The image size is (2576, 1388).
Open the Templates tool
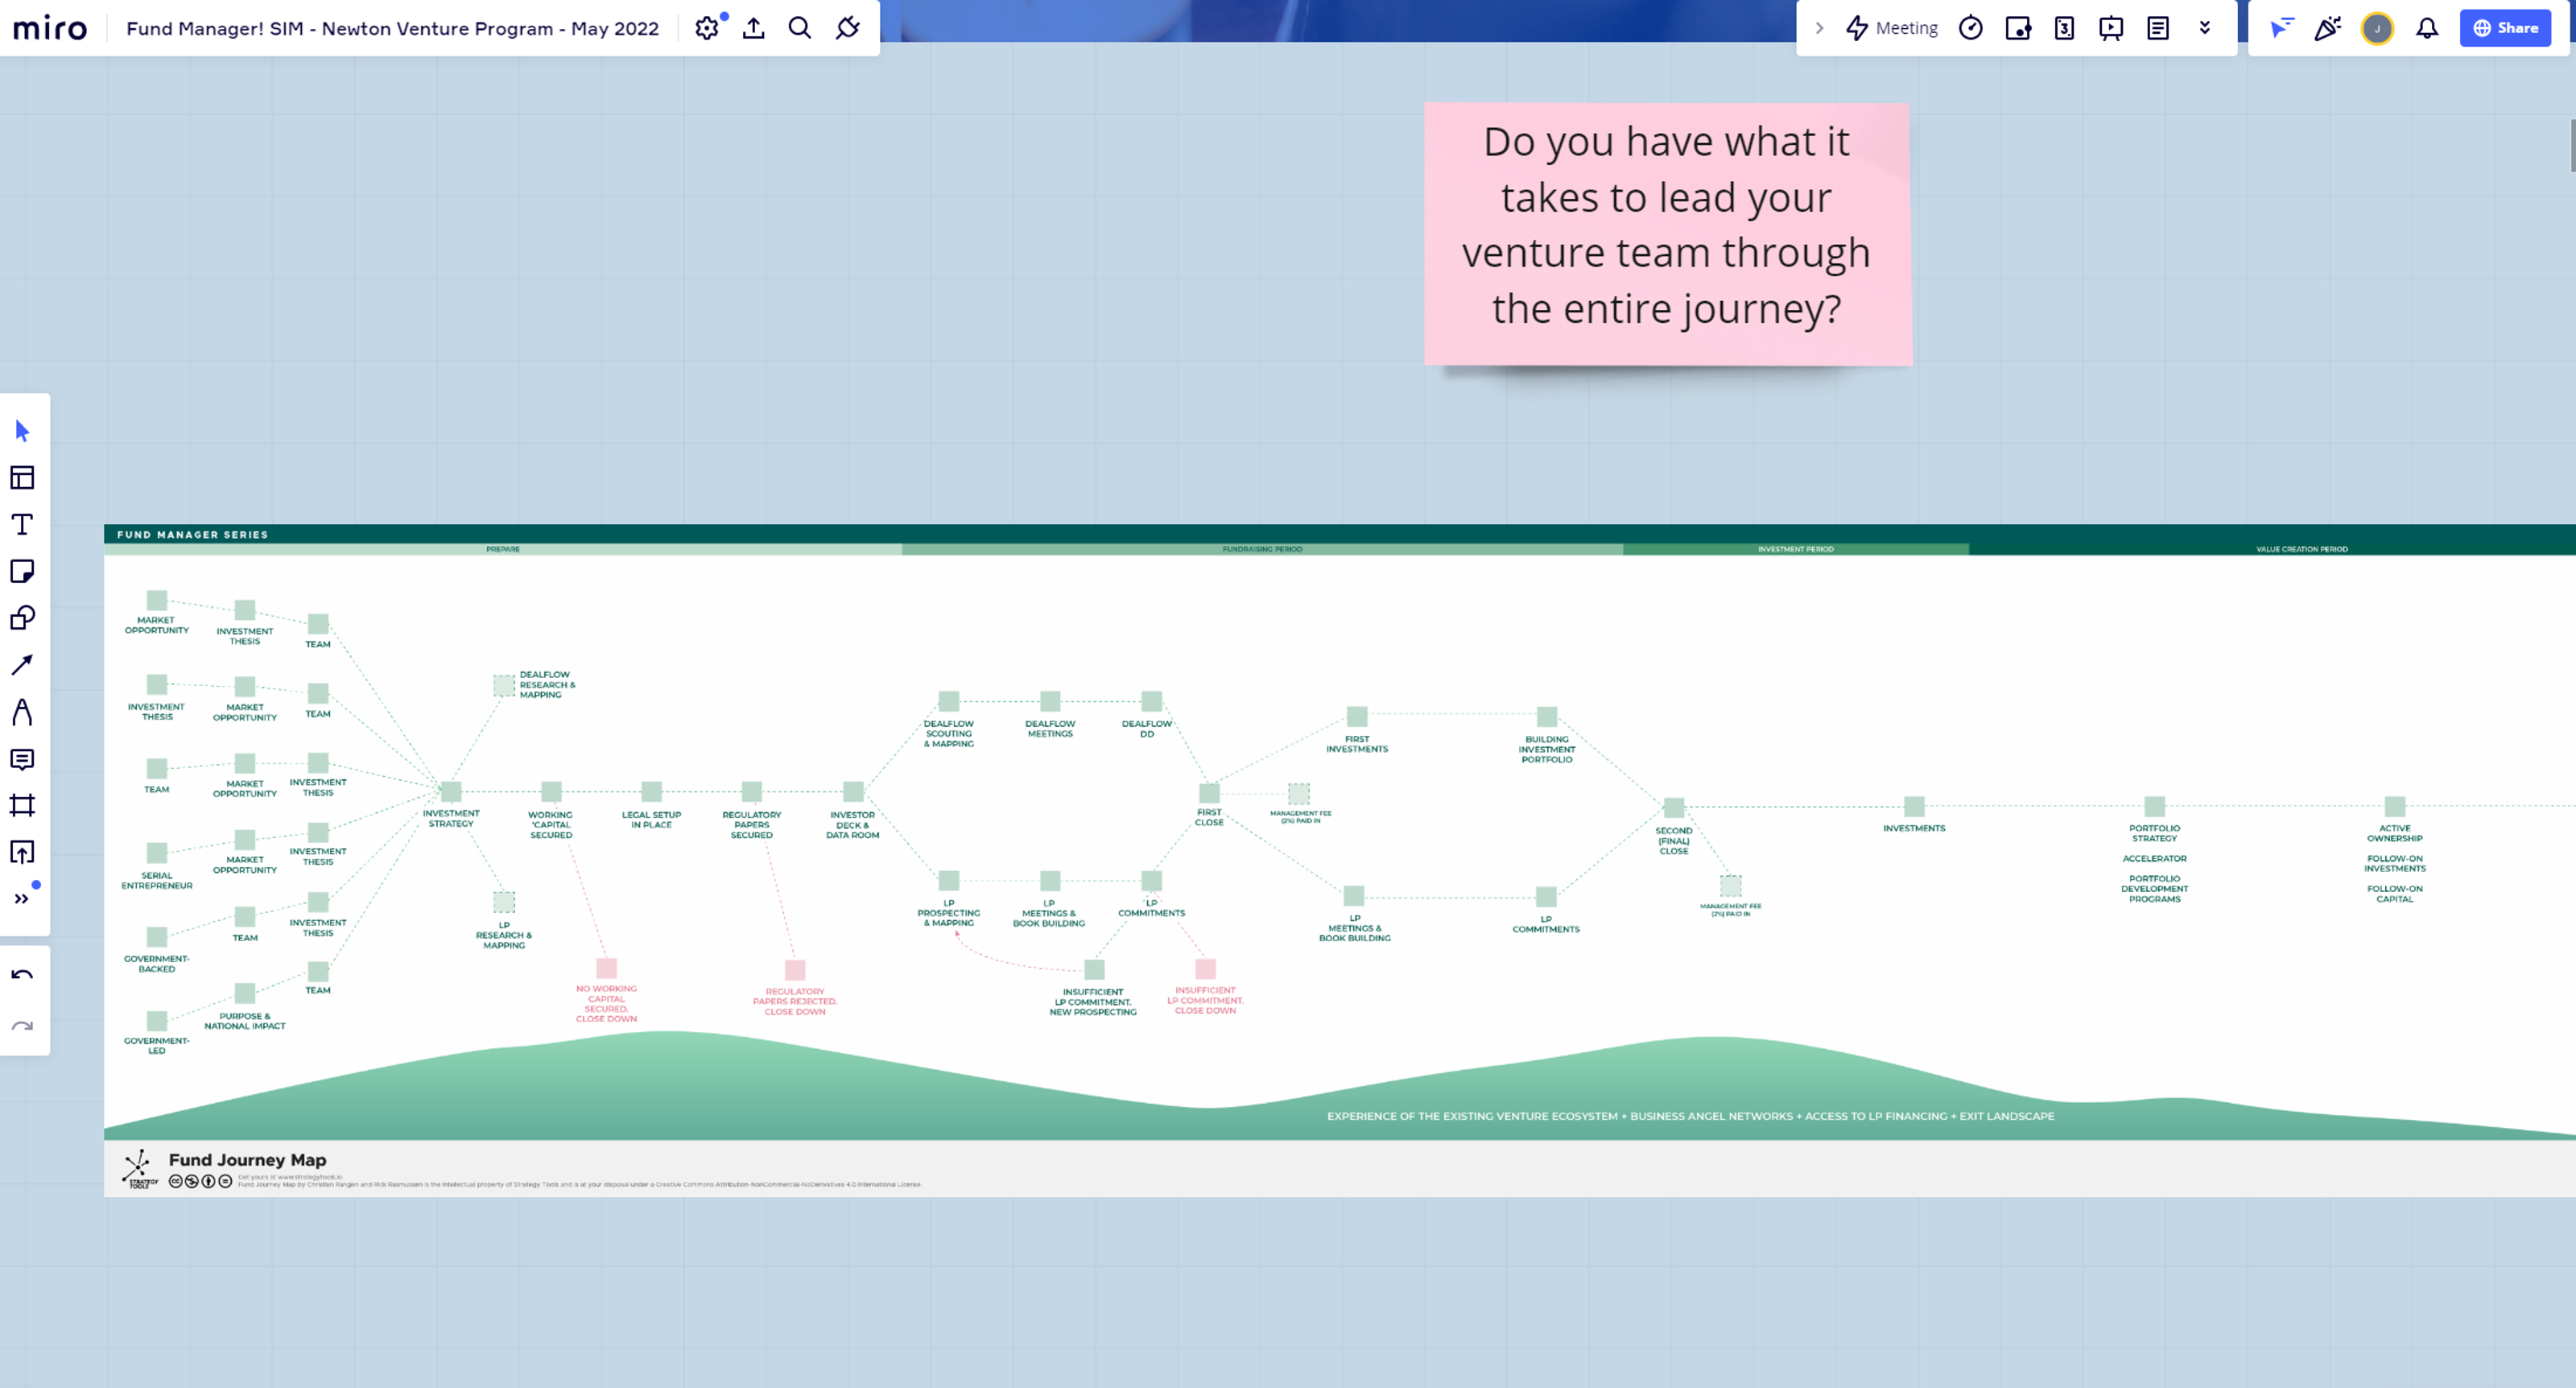tap(22, 478)
